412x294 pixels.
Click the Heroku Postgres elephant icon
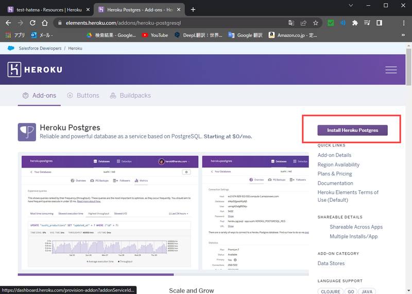point(27,132)
